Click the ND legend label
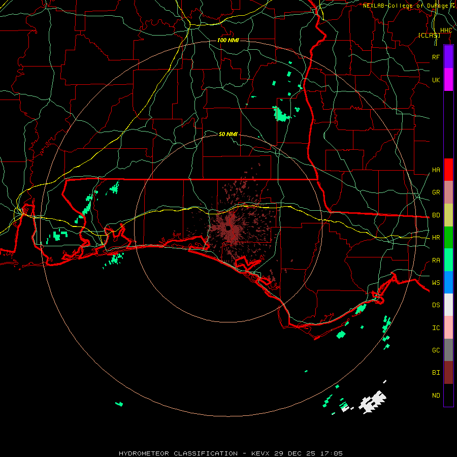Viewport: 457px width, 457px height. tap(436, 396)
